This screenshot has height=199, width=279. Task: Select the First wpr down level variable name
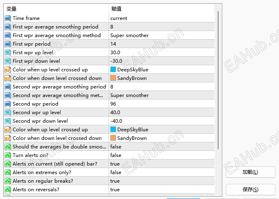tap(36, 61)
